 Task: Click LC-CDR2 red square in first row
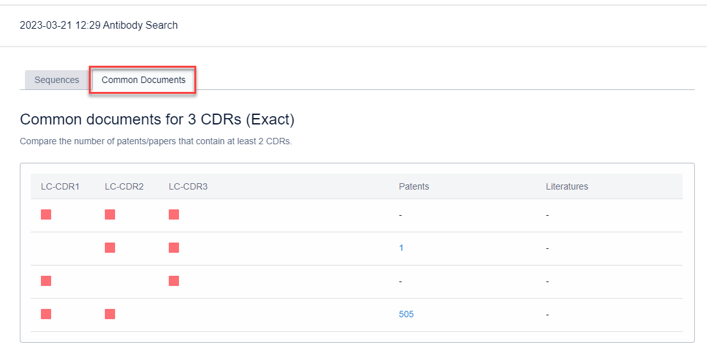tap(110, 214)
